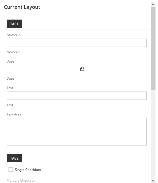The image size is (158, 183).
Task: Click the Current Layout heading
Action: pos(22,7)
